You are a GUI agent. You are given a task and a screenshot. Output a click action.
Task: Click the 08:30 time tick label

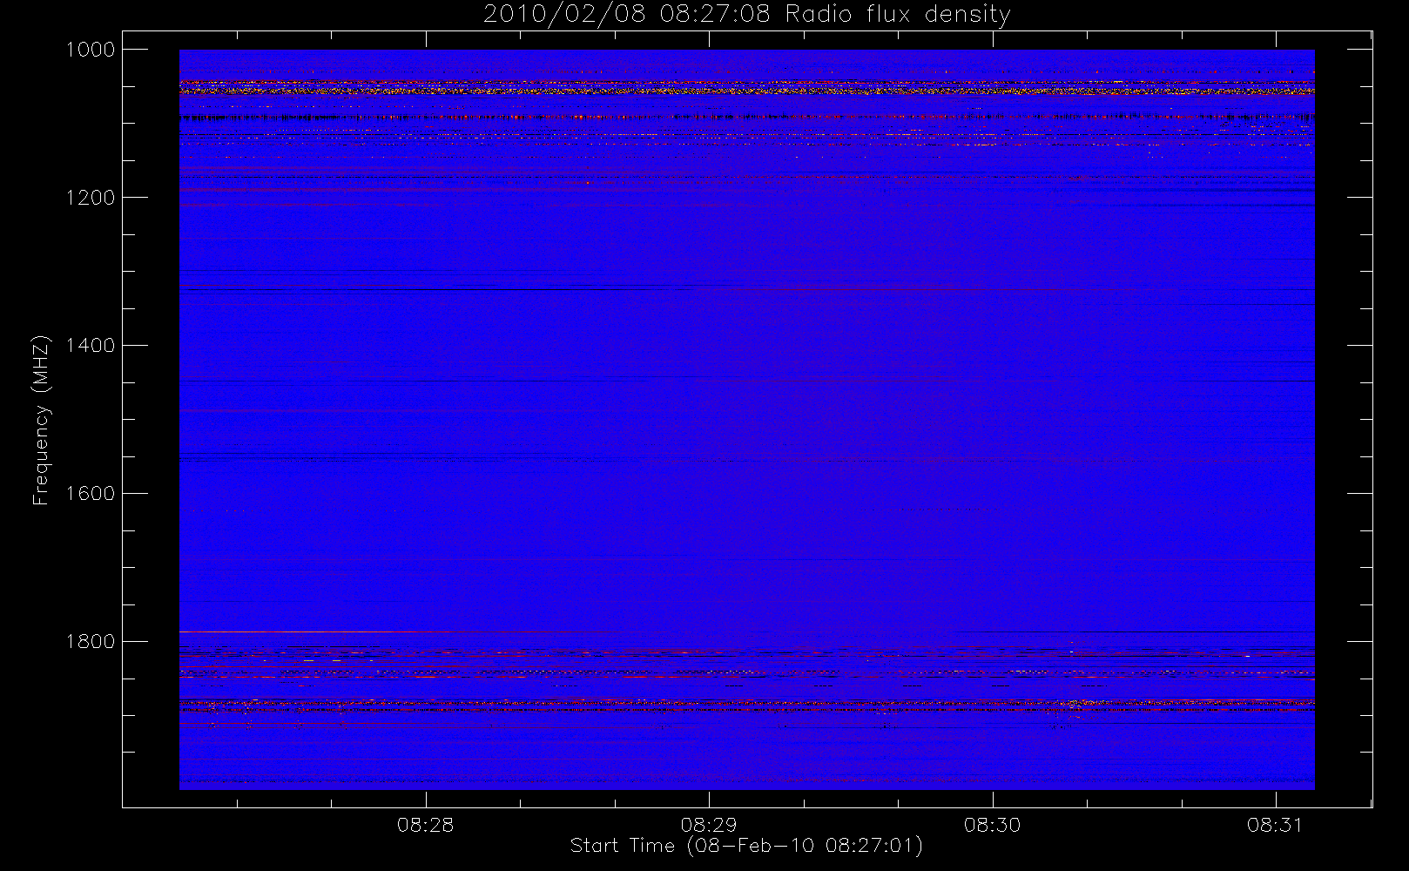click(992, 825)
